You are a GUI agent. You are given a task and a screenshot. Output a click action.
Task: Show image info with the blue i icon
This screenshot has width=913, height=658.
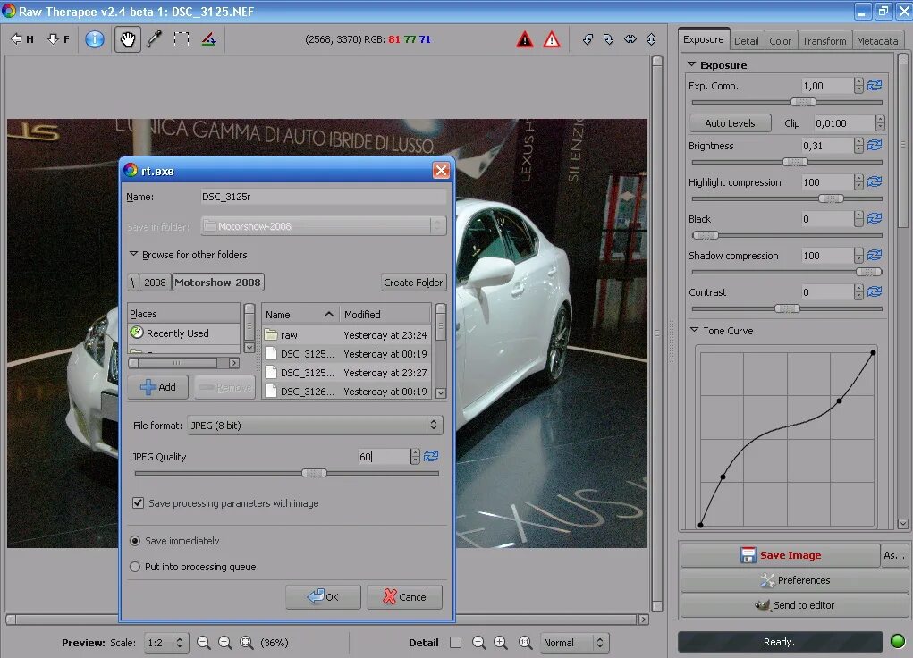pyautogui.click(x=94, y=39)
